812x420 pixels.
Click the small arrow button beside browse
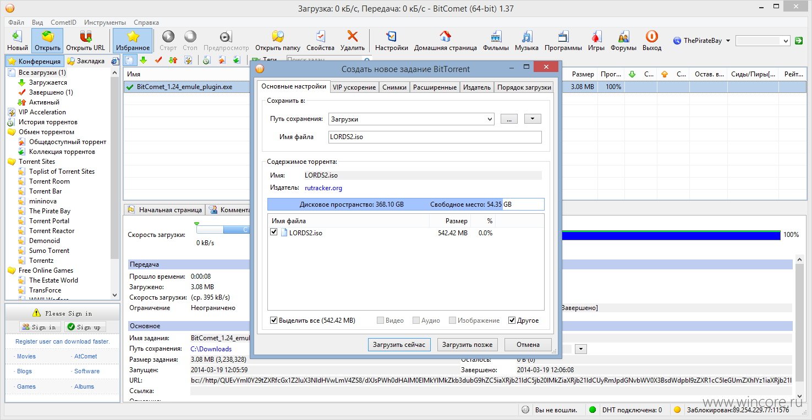coord(533,119)
